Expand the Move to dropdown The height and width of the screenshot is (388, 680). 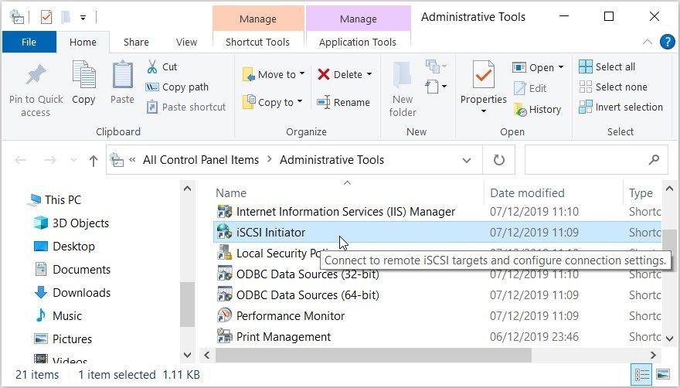pyautogui.click(x=302, y=73)
